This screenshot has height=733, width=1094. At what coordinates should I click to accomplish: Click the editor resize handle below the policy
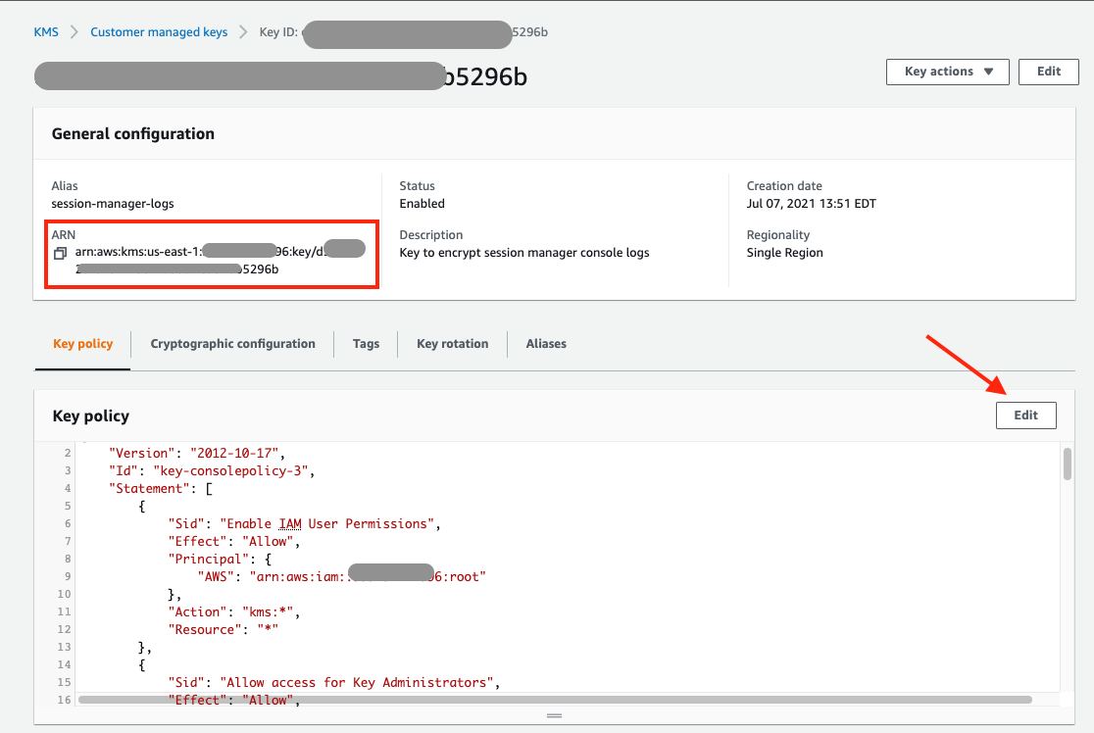point(553,716)
